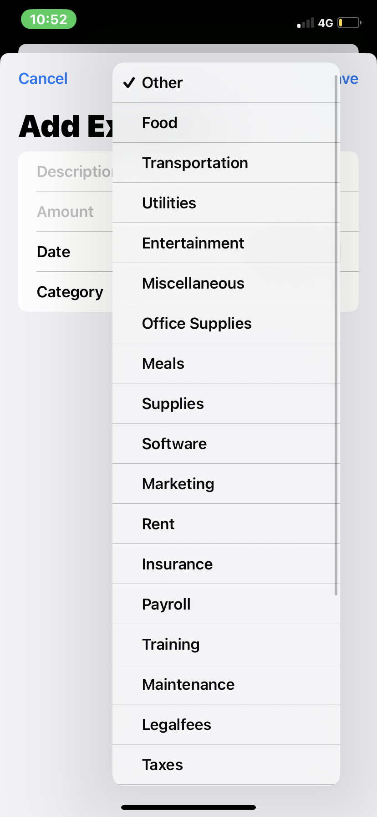Image resolution: width=377 pixels, height=817 pixels.
Task: Tap the Cancel button
Action: pos(43,78)
